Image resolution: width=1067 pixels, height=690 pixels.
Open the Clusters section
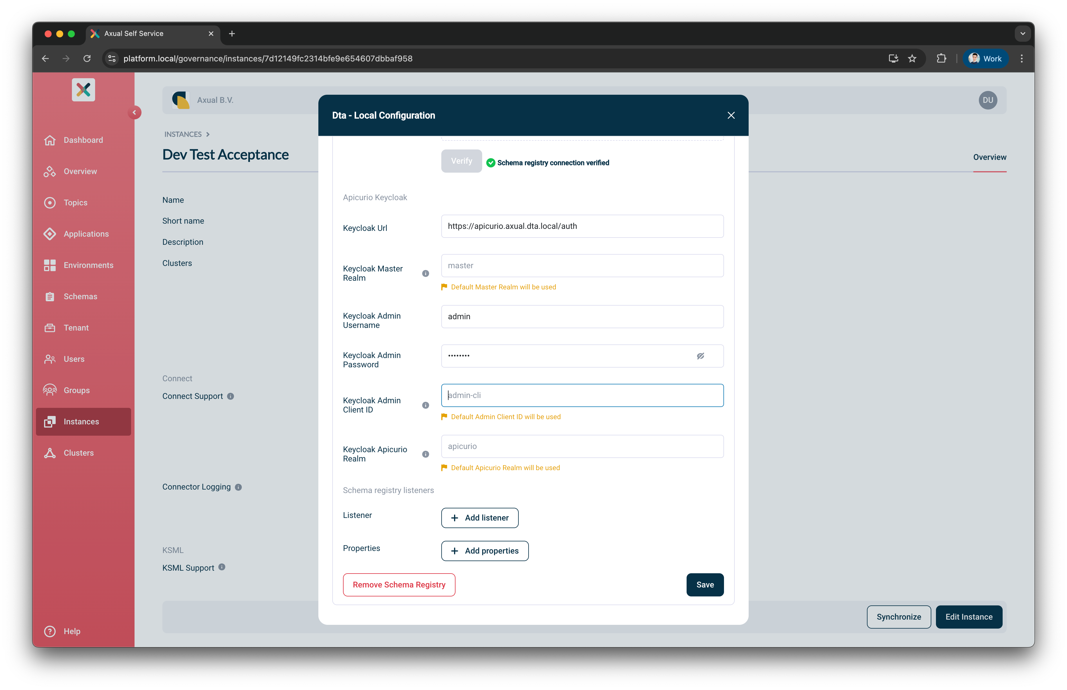(78, 453)
